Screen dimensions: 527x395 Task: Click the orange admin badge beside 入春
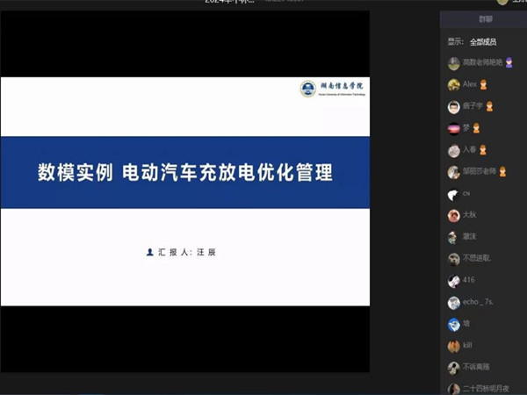click(x=483, y=150)
